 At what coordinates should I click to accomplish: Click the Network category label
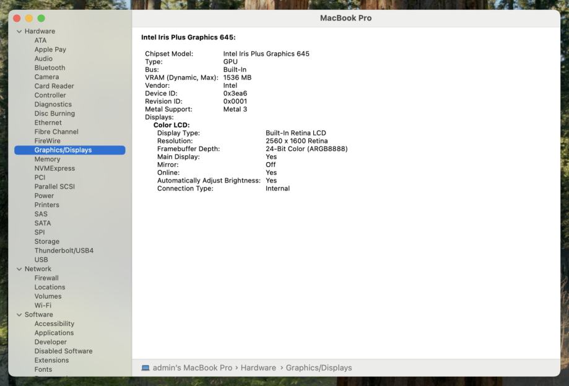pos(38,269)
